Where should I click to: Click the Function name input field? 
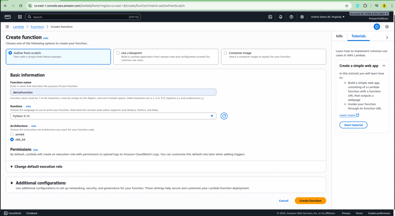pos(113,92)
